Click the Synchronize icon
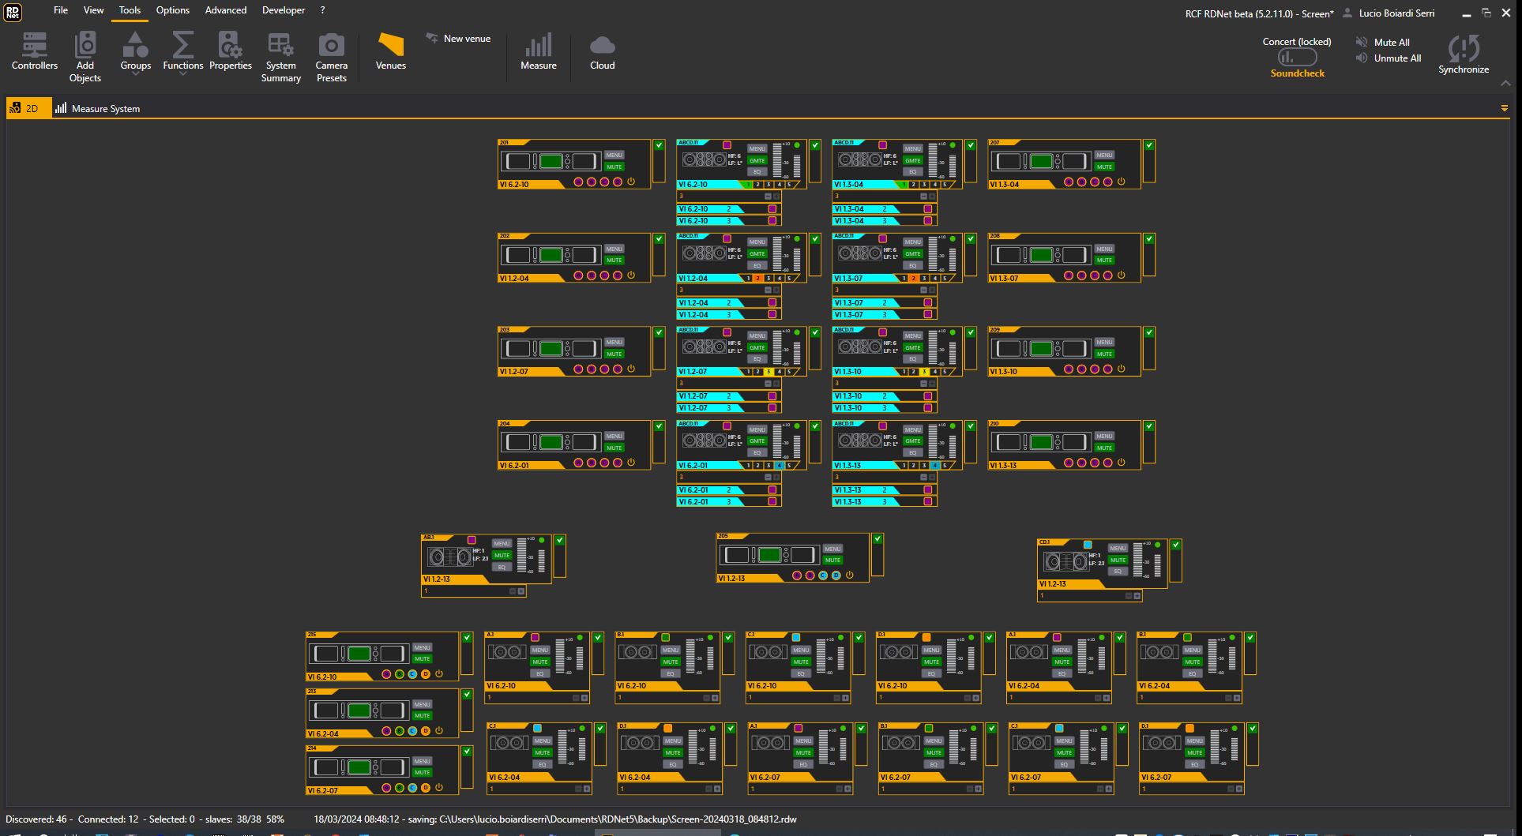 [x=1463, y=49]
